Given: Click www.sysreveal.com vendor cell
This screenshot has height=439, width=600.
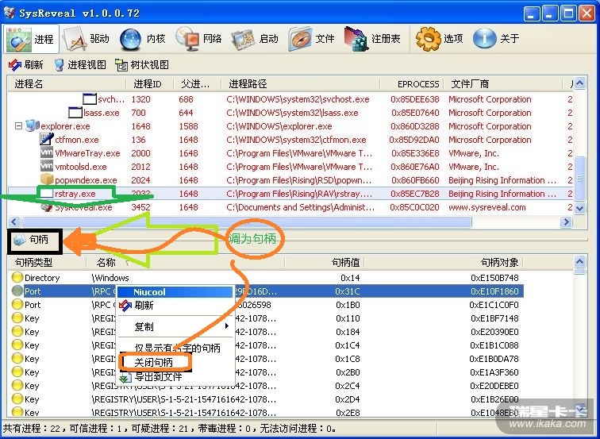Looking at the screenshot, I should (x=487, y=207).
